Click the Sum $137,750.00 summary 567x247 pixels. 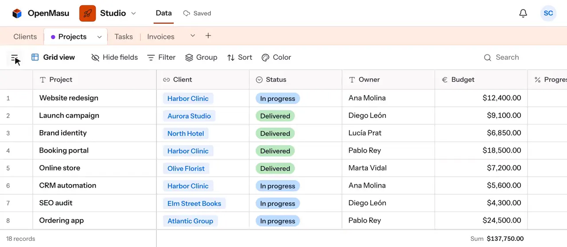tap(497, 239)
